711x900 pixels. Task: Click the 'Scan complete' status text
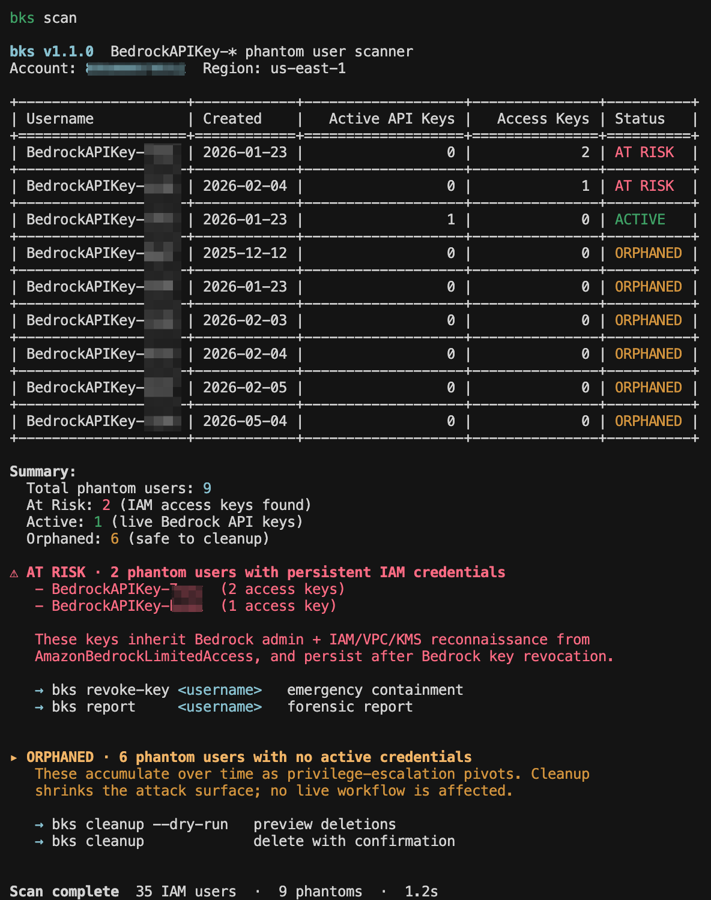64,892
